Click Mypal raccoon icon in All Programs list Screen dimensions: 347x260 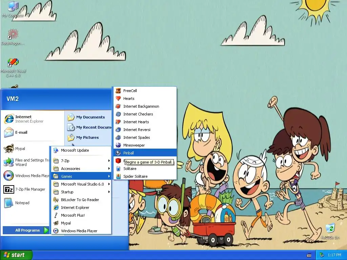[56, 223]
